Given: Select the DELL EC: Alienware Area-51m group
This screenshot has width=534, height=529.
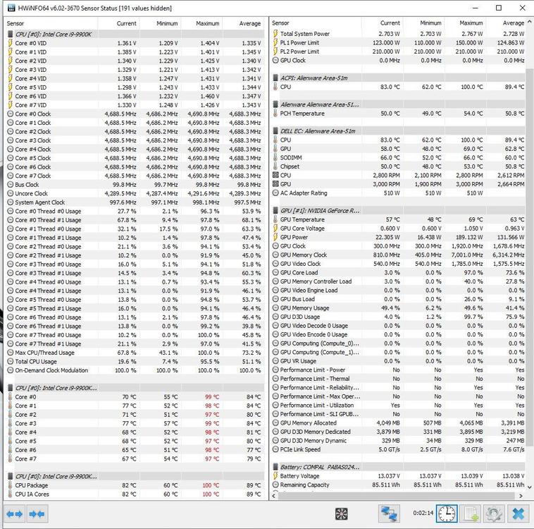Looking at the screenshot, I should (x=317, y=131).
